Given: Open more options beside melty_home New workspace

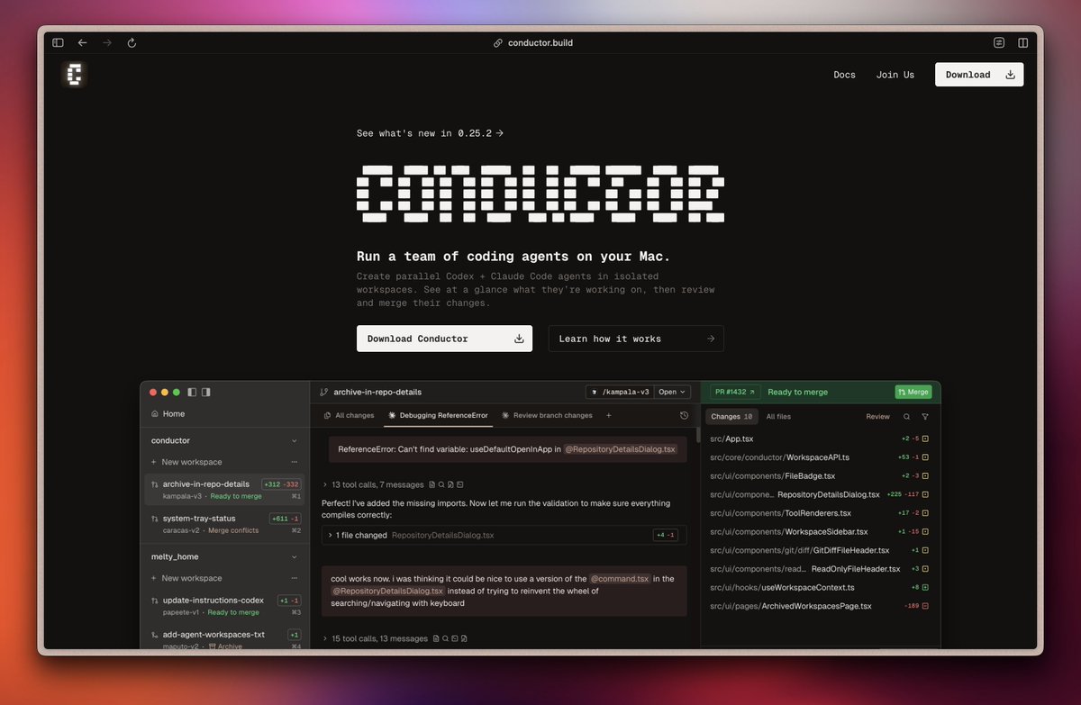Looking at the screenshot, I should click(294, 578).
